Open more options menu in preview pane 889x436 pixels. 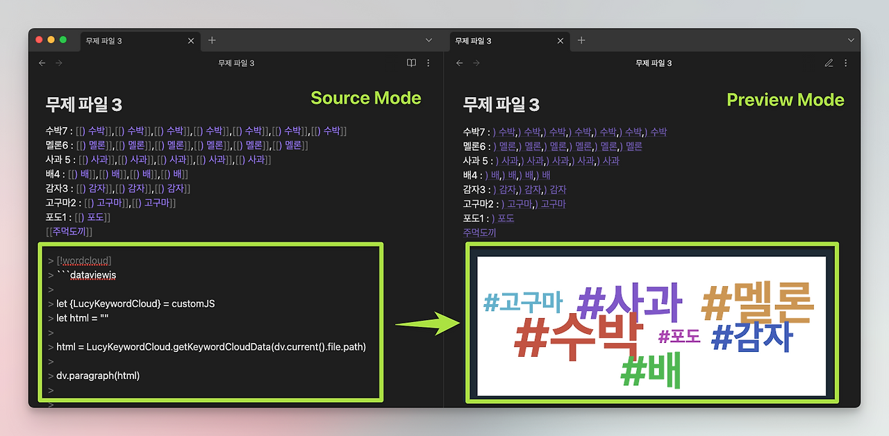[845, 63]
